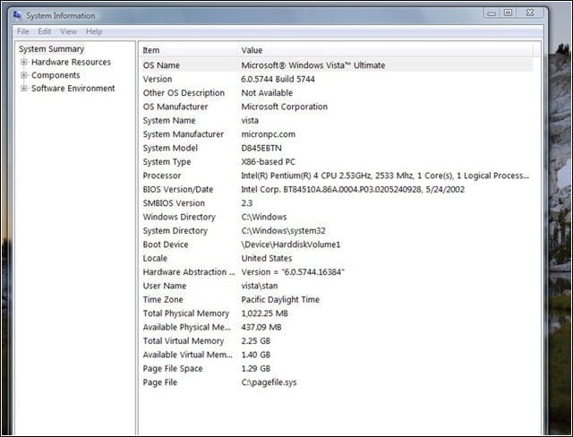Click the \Device\HarddiskVolume1 value
Viewport: 573px width, 437px height.
[290, 244]
